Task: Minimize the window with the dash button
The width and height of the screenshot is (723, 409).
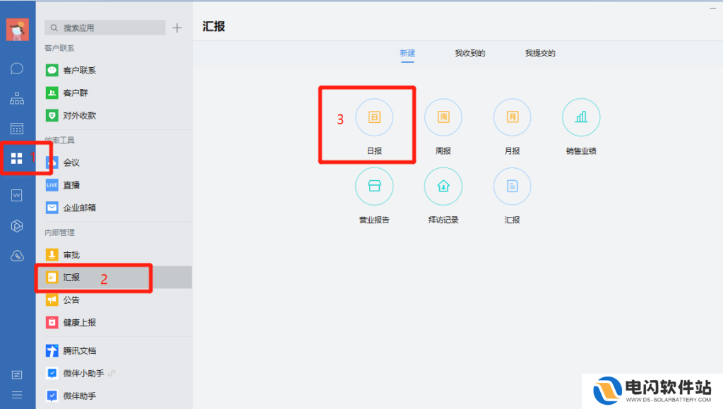Action: [713, 8]
